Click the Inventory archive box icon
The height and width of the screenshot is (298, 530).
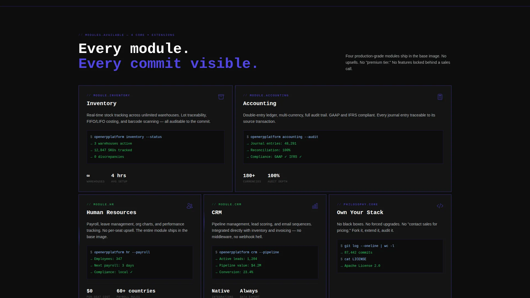coord(221,97)
